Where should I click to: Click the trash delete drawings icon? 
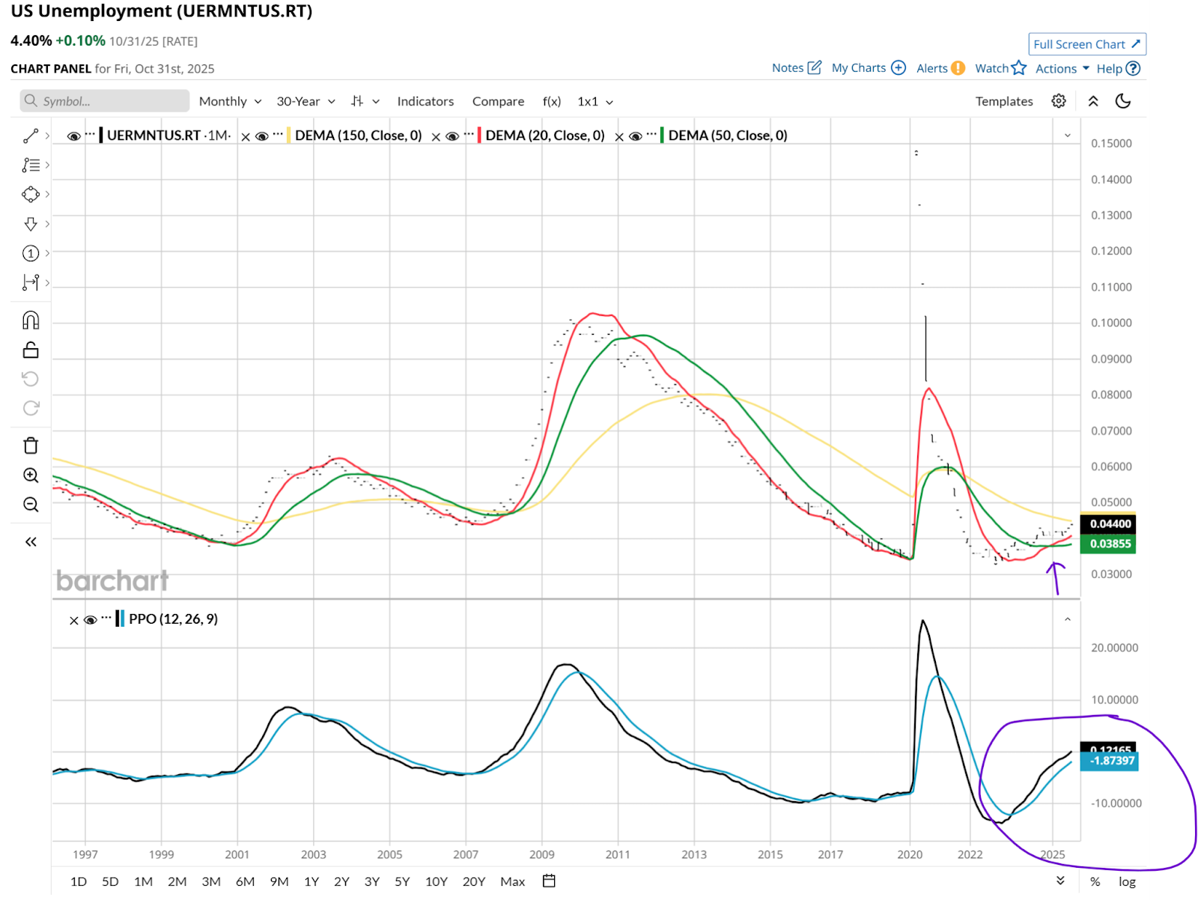[31, 446]
